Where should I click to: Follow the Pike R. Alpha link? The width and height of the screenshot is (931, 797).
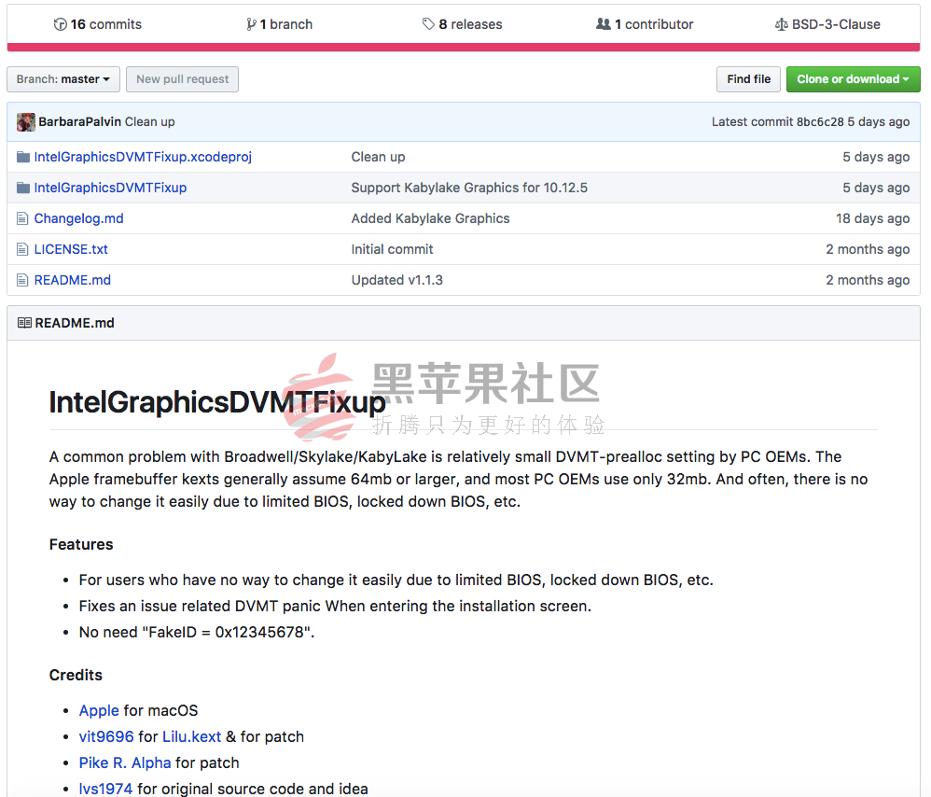tap(125, 763)
